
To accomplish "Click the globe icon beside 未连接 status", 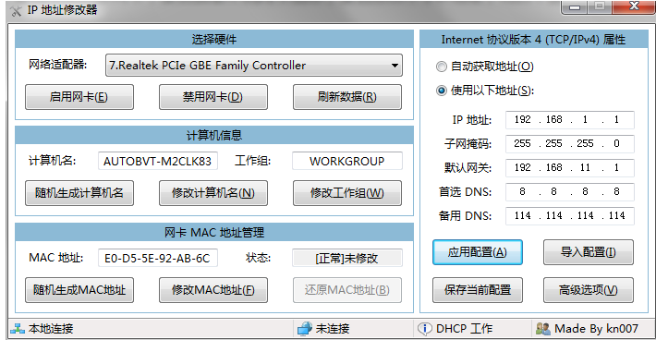I will [305, 329].
